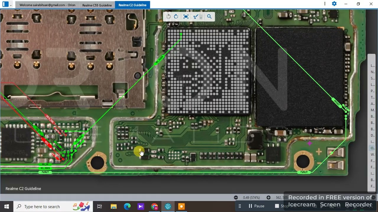Grab the recorder panel drag handle
This screenshot has width=378, height=212.
point(240,206)
